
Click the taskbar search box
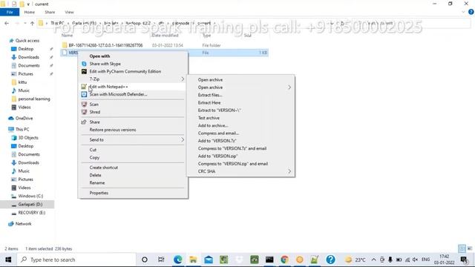[76, 260]
